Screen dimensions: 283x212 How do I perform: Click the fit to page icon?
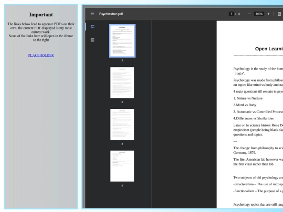[279, 14]
